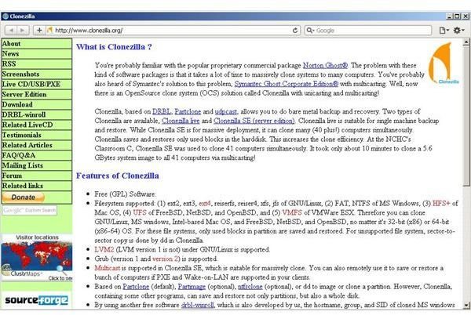The width and height of the screenshot is (471, 315).
Task: Follow the UFS link
Action: click(x=140, y=213)
